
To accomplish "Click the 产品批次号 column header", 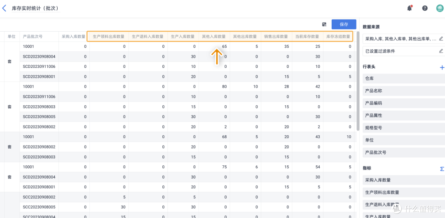I will pyautogui.click(x=33, y=37).
